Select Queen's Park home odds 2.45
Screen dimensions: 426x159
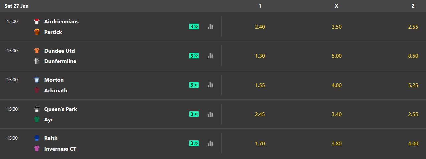(260, 114)
